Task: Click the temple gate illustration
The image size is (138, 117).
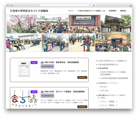Action: pyautogui.click(x=116, y=24)
